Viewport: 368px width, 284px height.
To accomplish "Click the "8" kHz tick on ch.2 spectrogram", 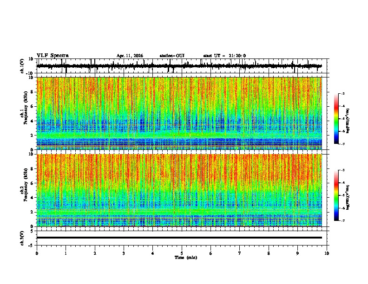I will (x=33, y=169).
